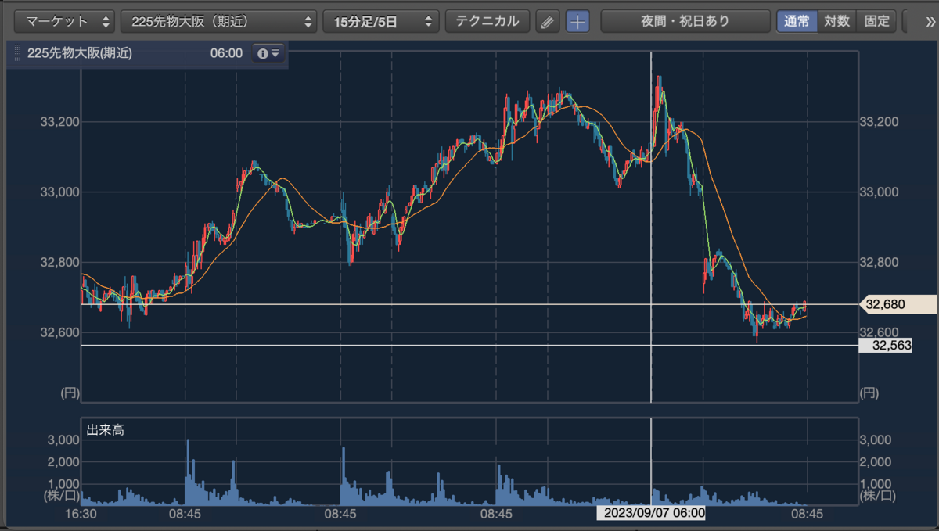
Task: Open the 15分足/5日 timeframe dropdown
Action: tap(380, 21)
